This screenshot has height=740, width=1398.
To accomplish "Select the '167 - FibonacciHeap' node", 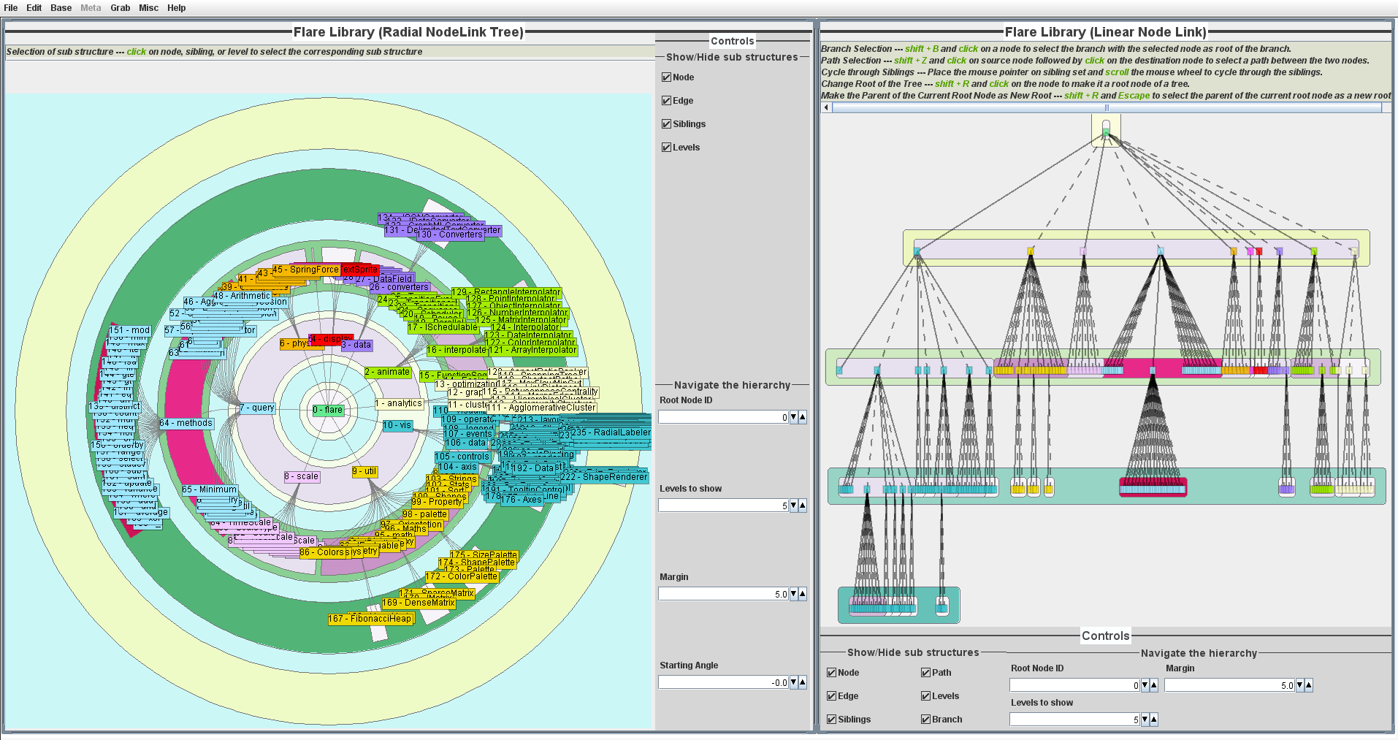I will pos(370,619).
